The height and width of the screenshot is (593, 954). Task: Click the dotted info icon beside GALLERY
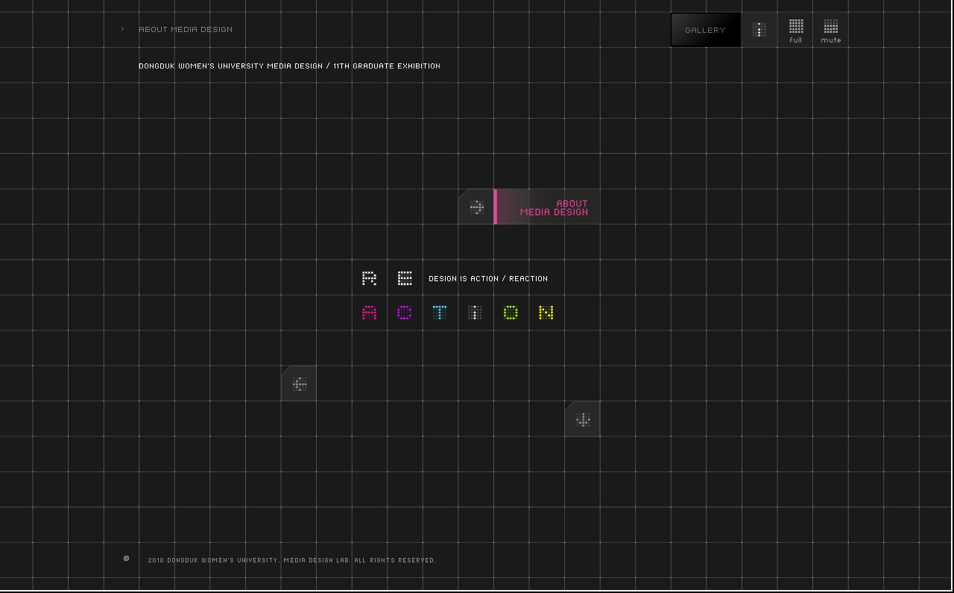click(759, 30)
